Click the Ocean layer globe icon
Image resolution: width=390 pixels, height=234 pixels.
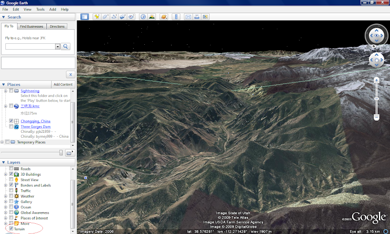tap(17, 207)
